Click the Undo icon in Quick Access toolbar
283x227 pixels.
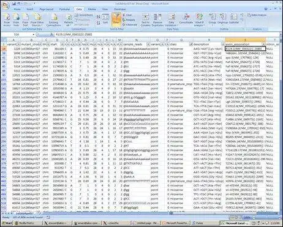(18, 4)
